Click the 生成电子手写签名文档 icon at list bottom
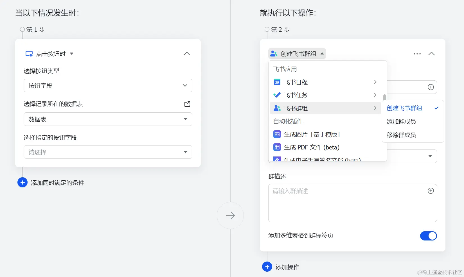The height and width of the screenshot is (277, 464). pos(277,159)
